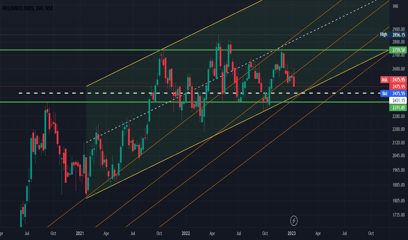The width and height of the screenshot is (408, 240).
Task: Click the 1885.00 price axis value
Action: (398, 185)
